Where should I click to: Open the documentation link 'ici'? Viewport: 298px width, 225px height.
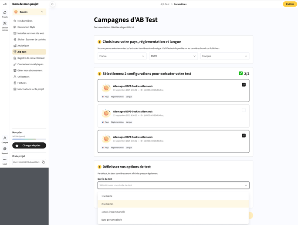click(133, 27)
